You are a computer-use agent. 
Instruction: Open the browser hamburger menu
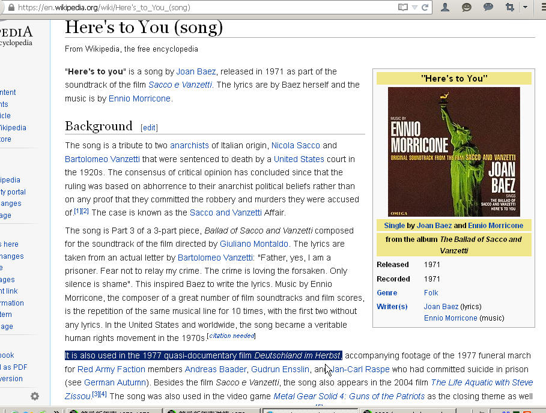(x=543, y=7)
